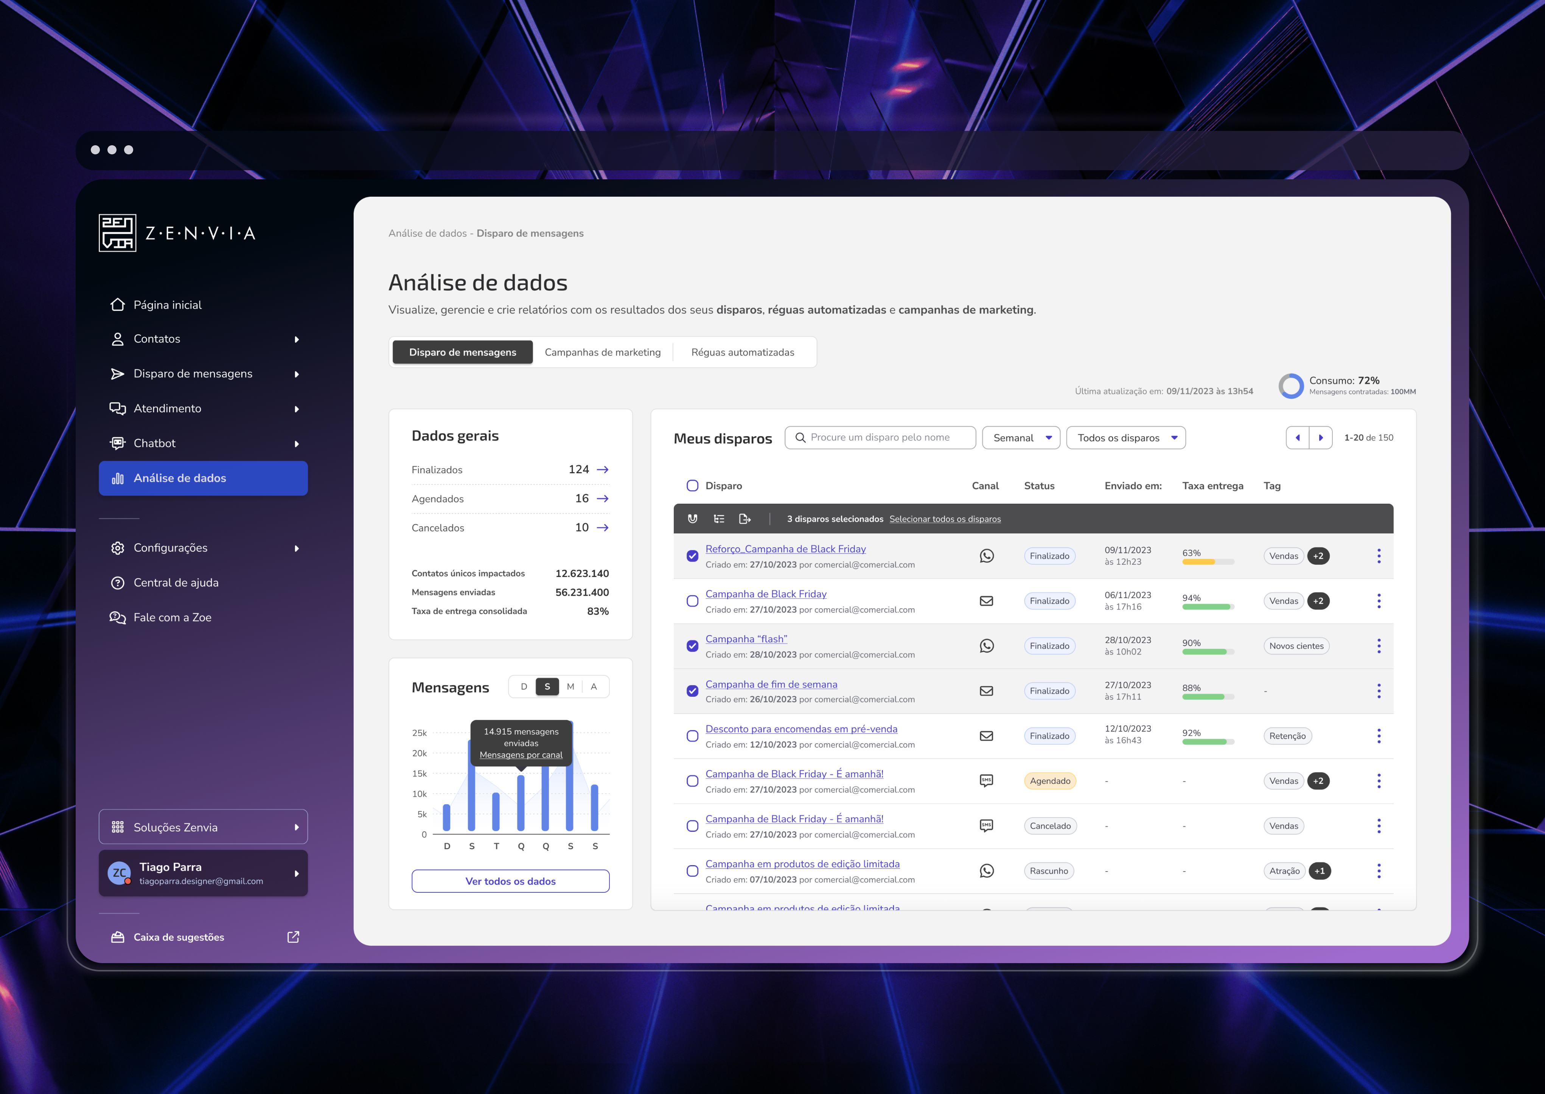Click the arrow next to Finalizados count

pyautogui.click(x=603, y=469)
